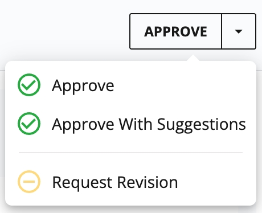Click the menu item below the divider line
262x213 pixels.
point(130,182)
